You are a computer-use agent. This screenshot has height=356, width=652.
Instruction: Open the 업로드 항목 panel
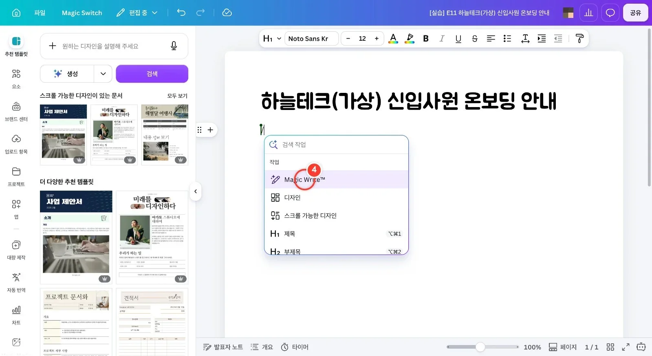pyautogui.click(x=16, y=144)
